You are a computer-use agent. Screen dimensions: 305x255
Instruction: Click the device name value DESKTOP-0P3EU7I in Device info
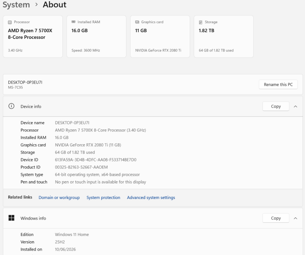point(72,123)
